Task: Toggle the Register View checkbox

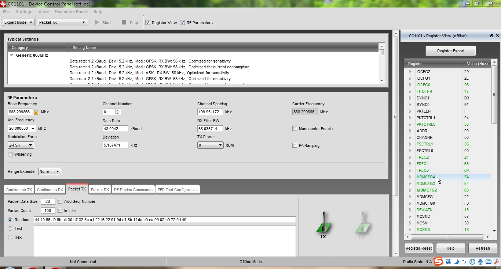Action: click(147, 22)
